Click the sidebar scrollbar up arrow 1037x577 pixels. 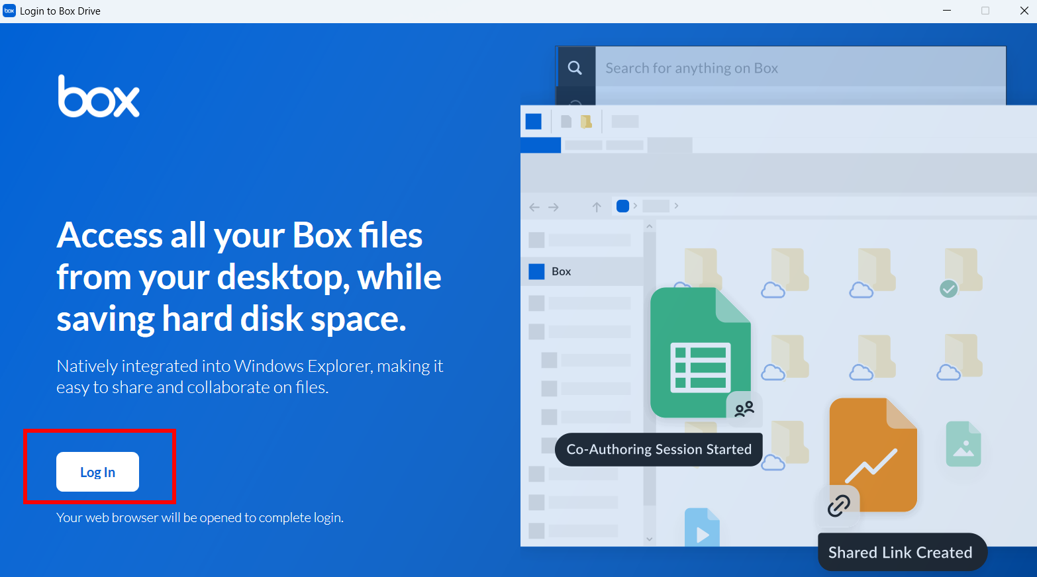[x=650, y=227]
